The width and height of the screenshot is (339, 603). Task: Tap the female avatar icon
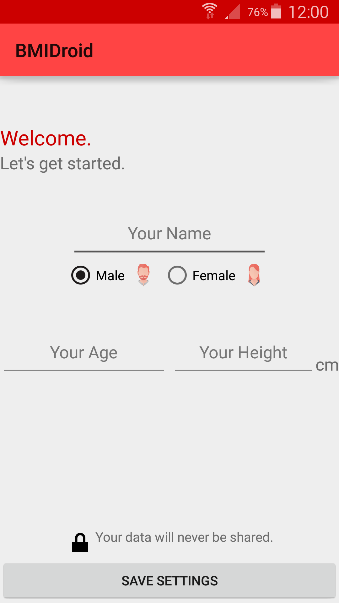(x=254, y=275)
